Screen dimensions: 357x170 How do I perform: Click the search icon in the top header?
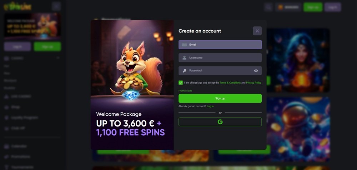click(269, 7)
